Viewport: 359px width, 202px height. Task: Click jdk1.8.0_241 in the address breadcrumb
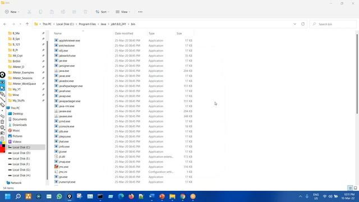(118, 24)
